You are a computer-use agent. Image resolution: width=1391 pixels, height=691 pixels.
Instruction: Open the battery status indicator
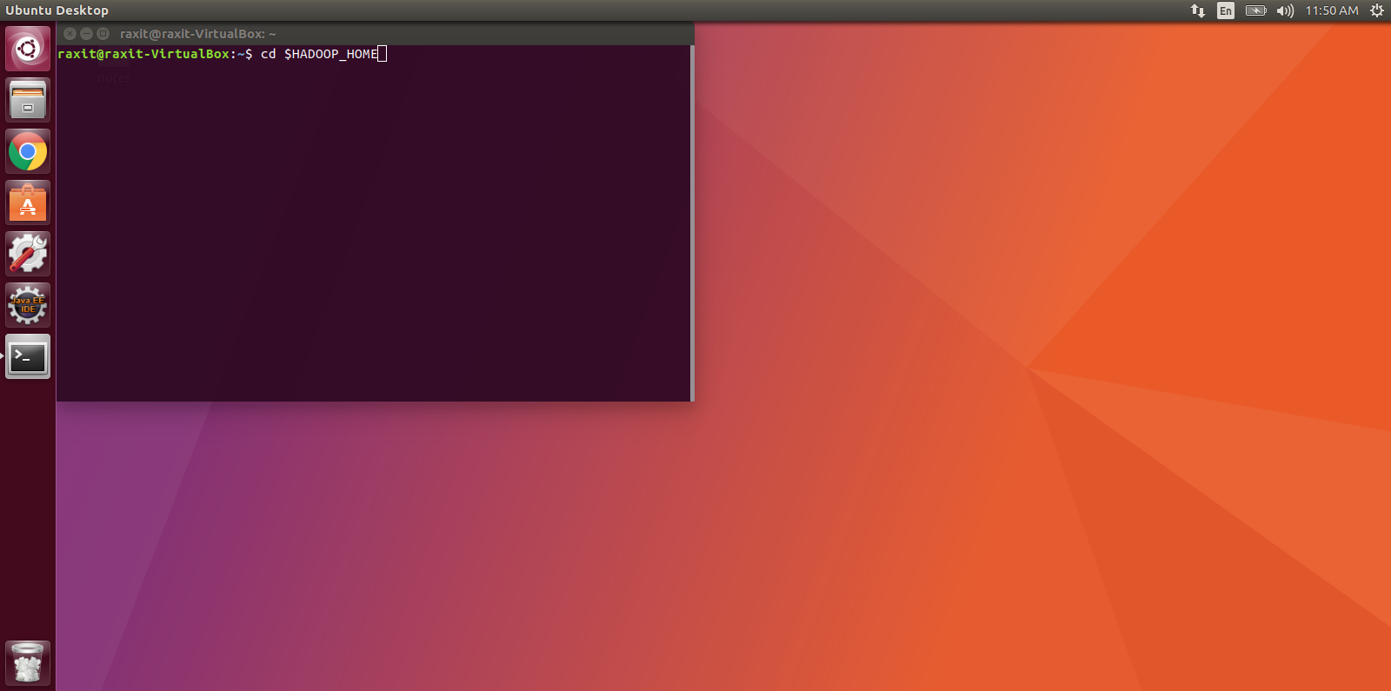click(1256, 10)
